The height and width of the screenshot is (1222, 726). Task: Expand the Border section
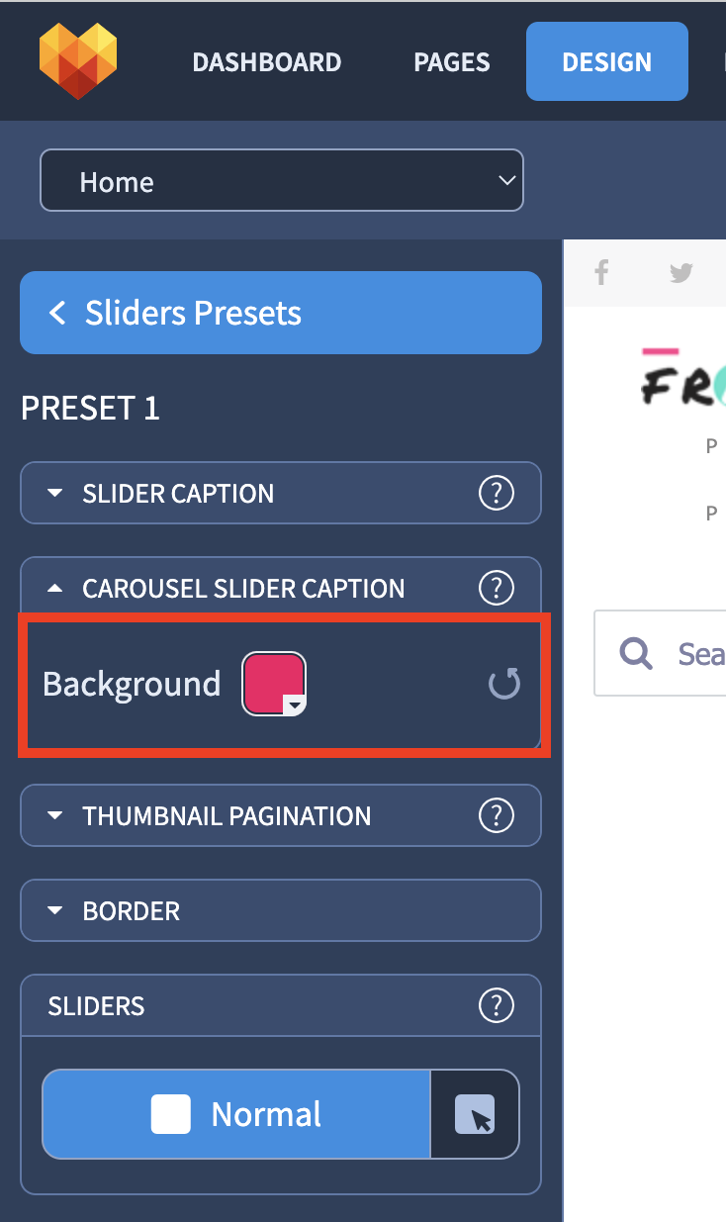281,910
